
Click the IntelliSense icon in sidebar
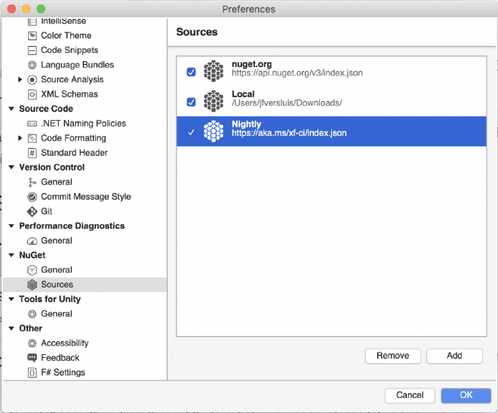pos(32,22)
